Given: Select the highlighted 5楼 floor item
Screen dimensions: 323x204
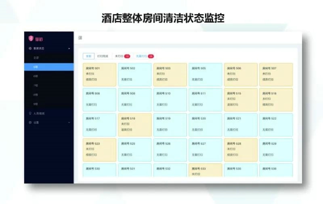Looking at the screenshot, I should (49, 67).
